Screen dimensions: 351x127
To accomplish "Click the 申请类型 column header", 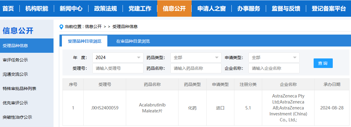I will coord(220,85).
